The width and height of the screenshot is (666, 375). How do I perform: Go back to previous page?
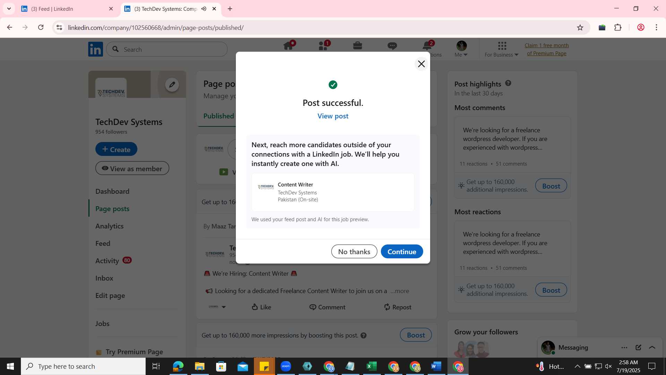coord(10,27)
